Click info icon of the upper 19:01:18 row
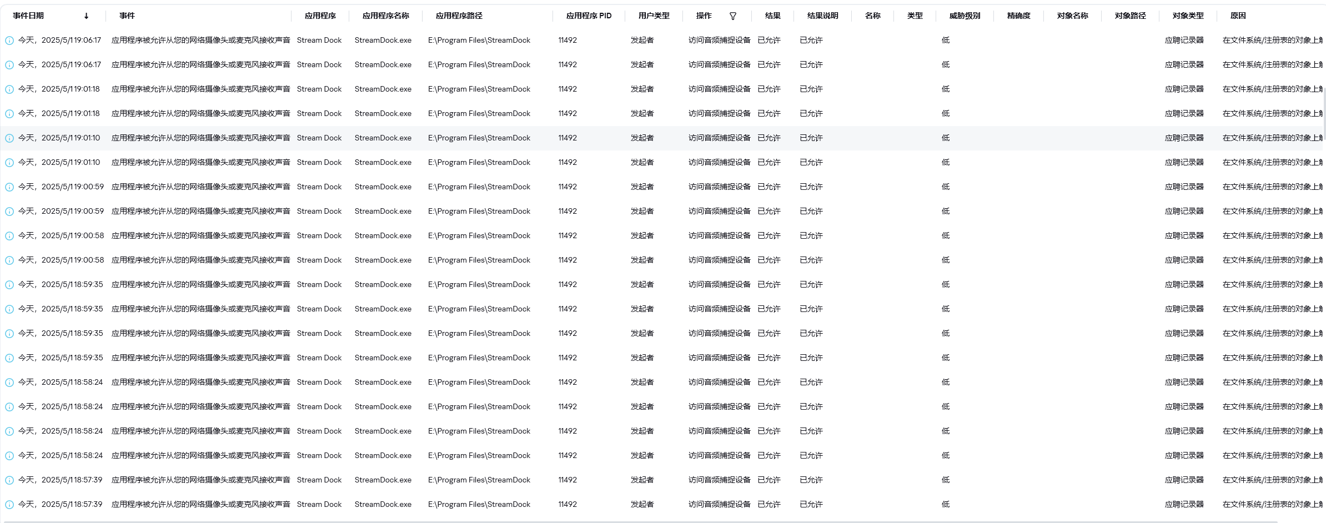Viewport: 1326px width, 523px height. [9, 89]
